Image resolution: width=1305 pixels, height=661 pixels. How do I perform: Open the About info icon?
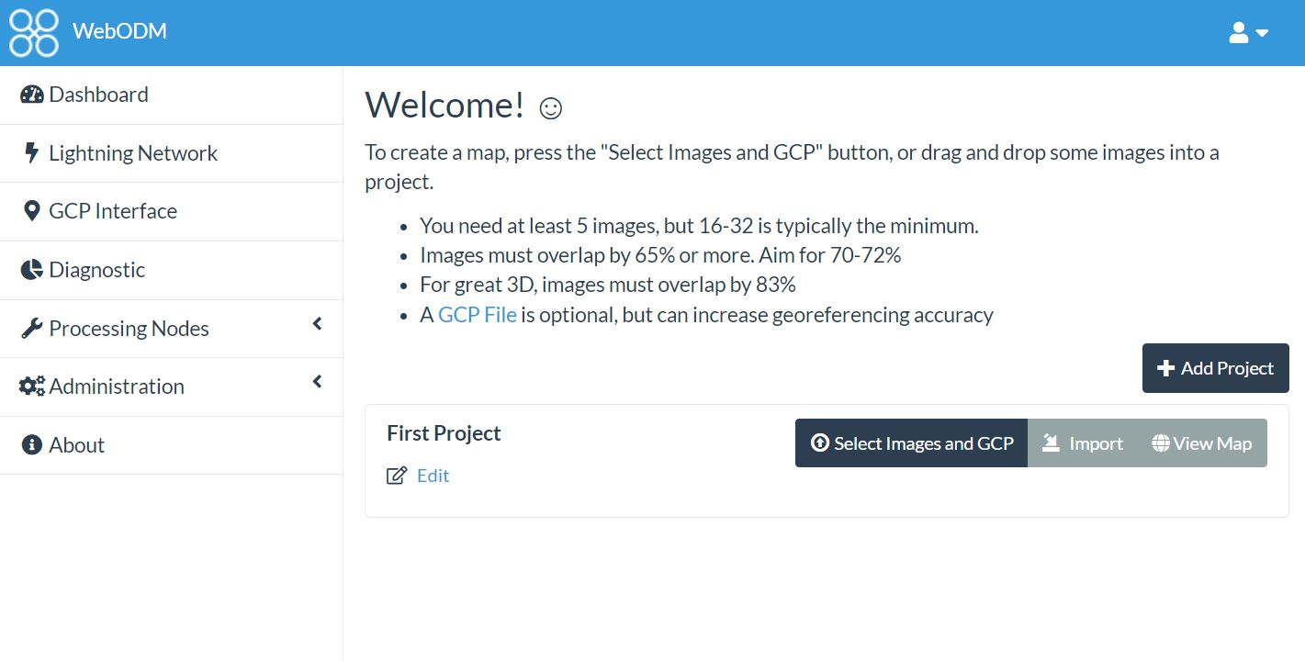click(32, 445)
